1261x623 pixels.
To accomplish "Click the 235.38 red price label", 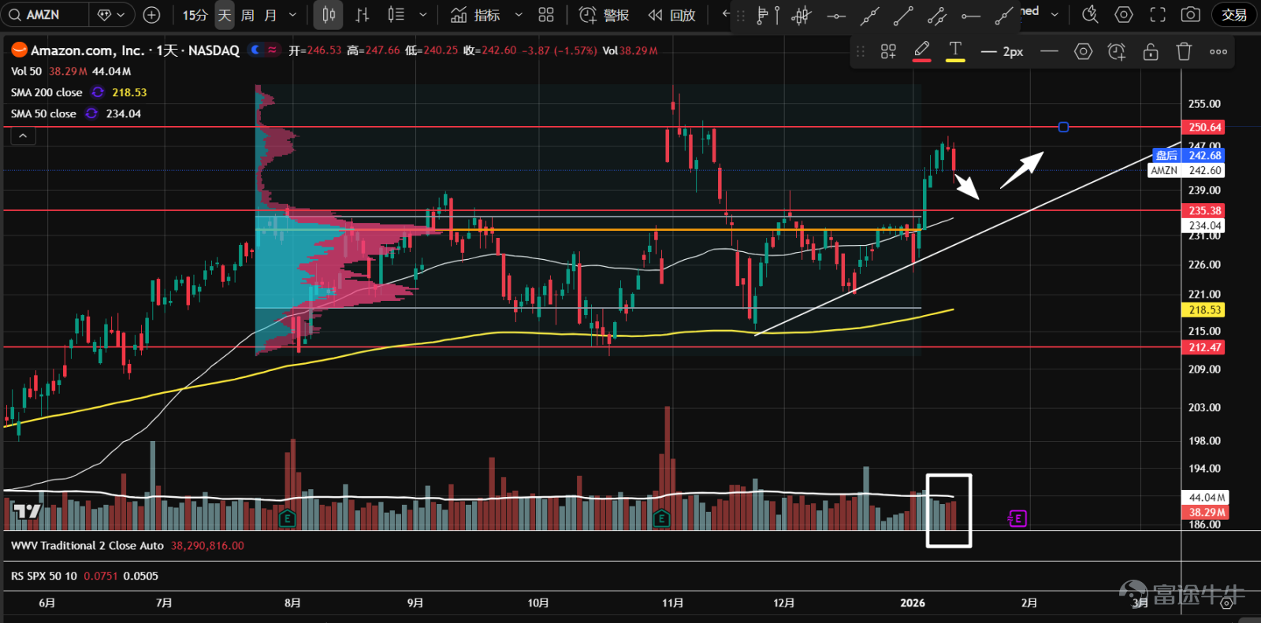I will [1205, 210].
